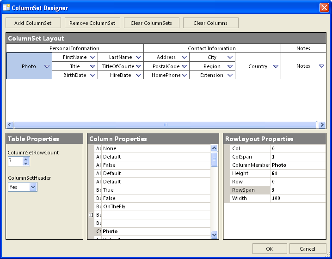Open the PostalCode column dropdown arrow

point(184,66)
